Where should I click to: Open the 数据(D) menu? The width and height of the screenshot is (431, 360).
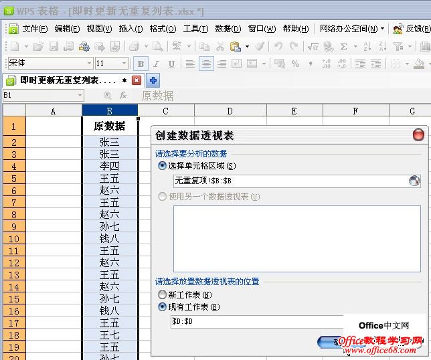228,29
